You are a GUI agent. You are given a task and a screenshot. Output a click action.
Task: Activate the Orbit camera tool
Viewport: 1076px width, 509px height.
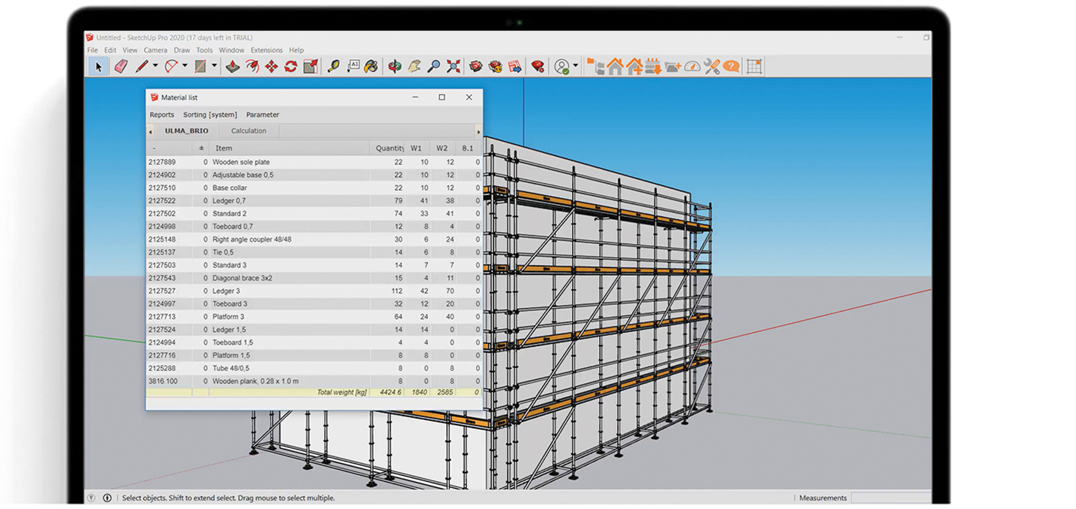tap(395, 67)
